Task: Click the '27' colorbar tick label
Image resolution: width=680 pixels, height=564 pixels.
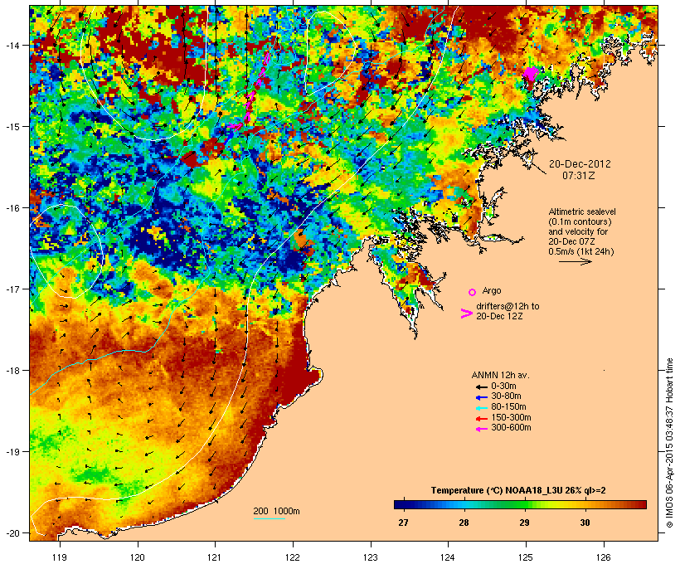Action: pyautogui.click(x=403, y=523)
